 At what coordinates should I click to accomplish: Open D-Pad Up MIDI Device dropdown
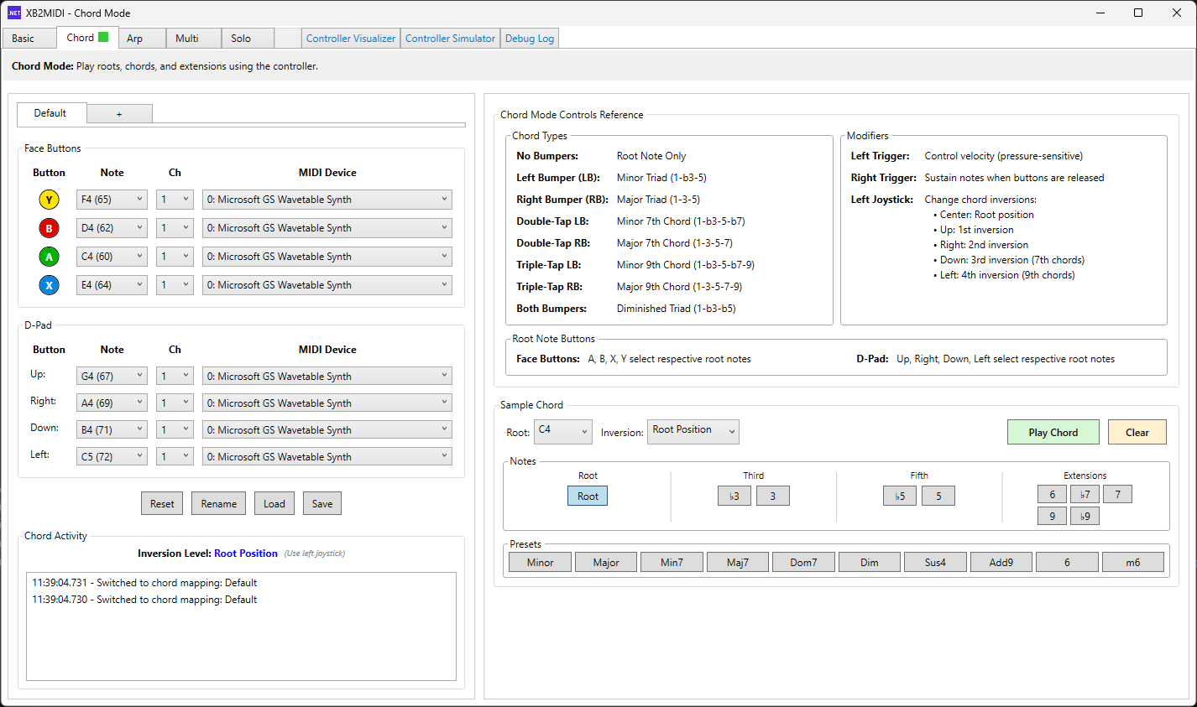(327, 377)
